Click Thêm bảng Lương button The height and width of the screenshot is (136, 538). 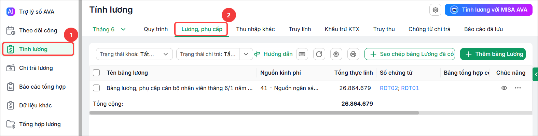tap(493, 54)
